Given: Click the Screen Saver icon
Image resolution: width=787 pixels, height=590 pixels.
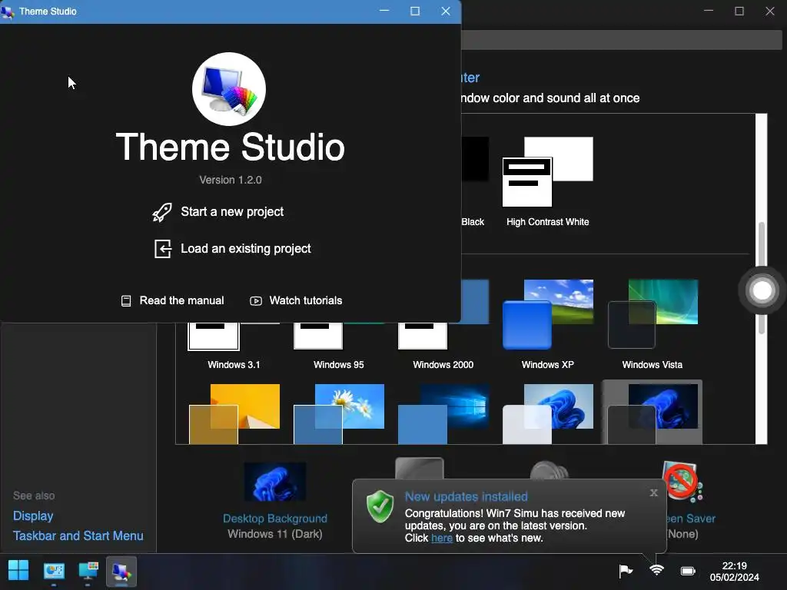Looking at the screenshot, I should (682, 482).
